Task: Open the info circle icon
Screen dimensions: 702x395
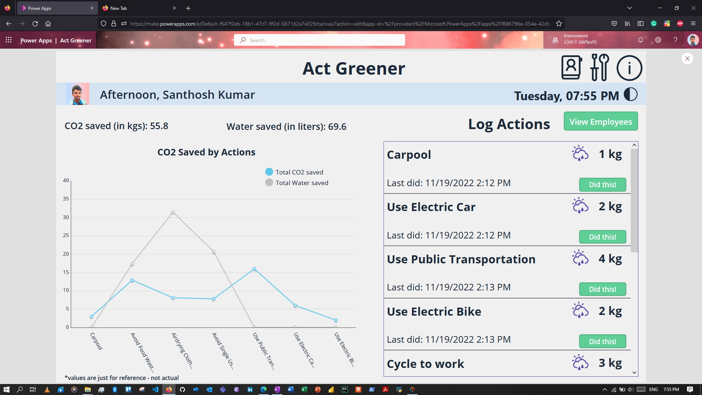Action: (x=629, y=68)
